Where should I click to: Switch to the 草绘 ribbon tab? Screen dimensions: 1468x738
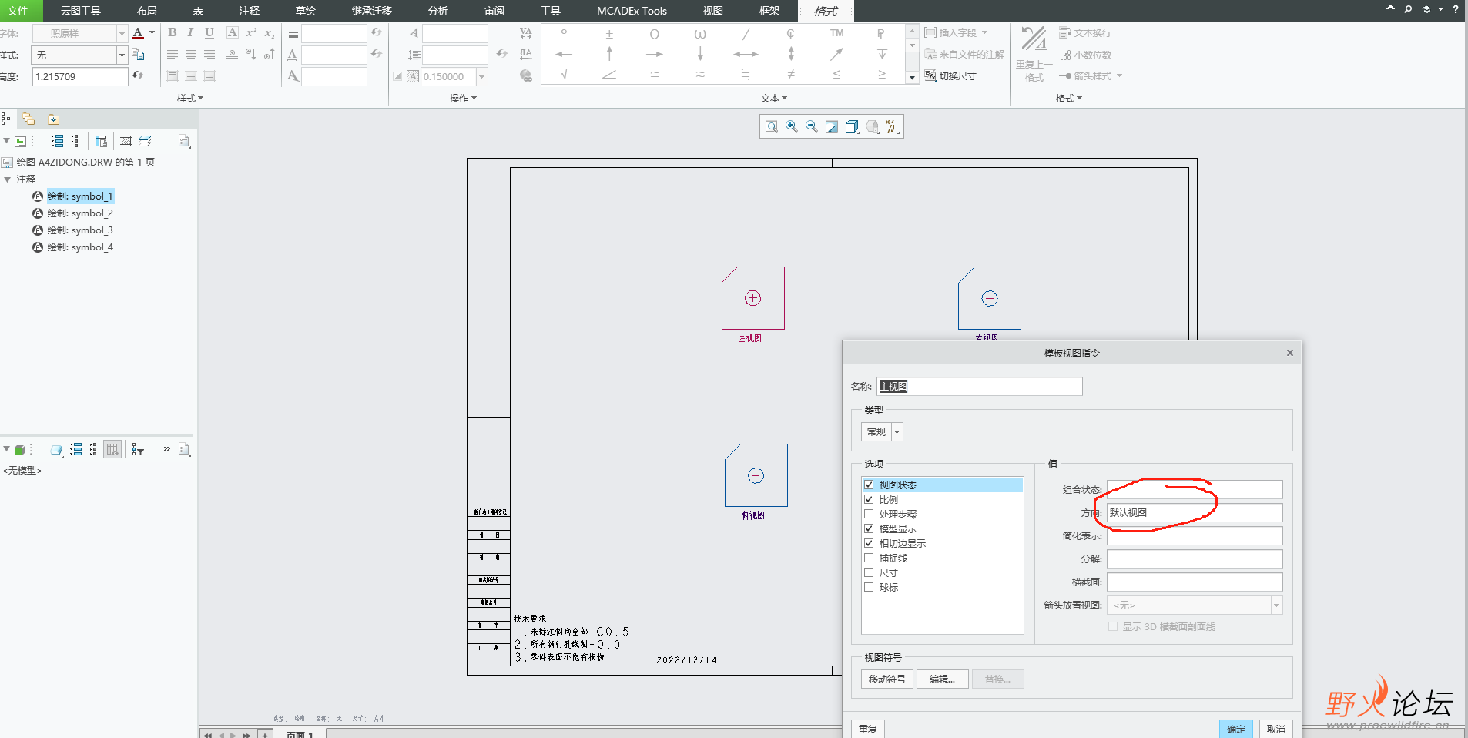click(x=305, y=11)
